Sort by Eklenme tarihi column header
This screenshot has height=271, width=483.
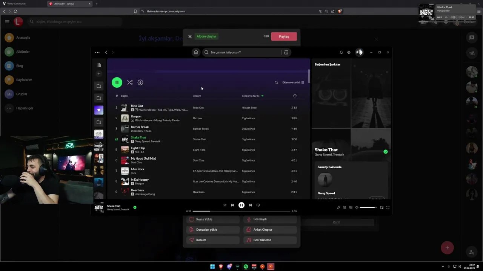coord(253,96)
